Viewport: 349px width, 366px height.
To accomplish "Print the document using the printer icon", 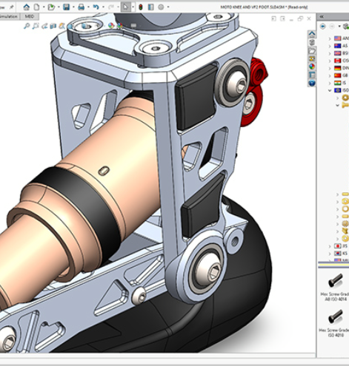I will coord(82,7).
